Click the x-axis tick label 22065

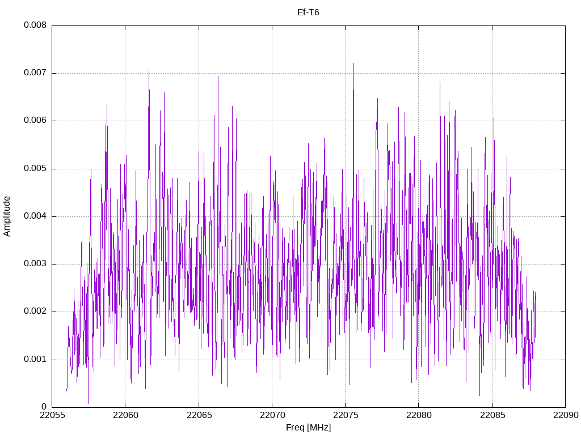(199, 415)
